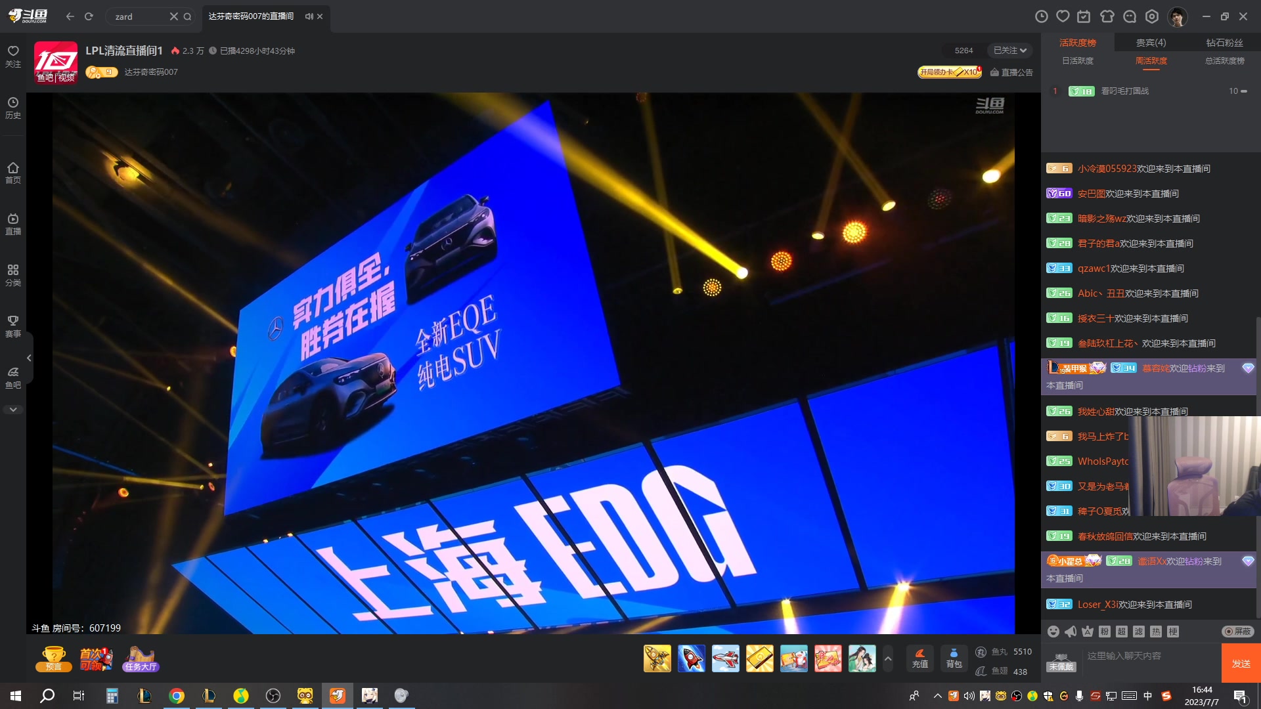Open the check-in calendar icon
This screenshot has width=1261, height=709.
pyautogui.click(x=1084, y=16)
